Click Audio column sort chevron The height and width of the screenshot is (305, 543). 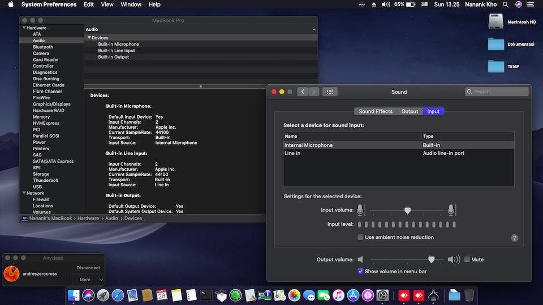tap(314, 29)
